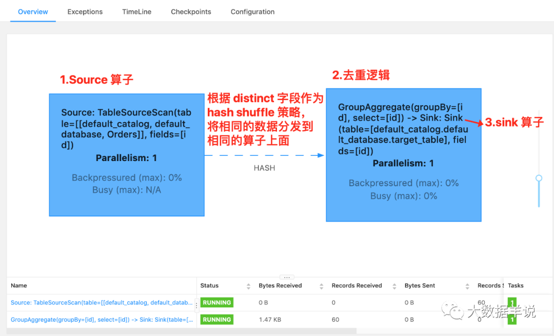Switch to the TimeLine tab
The height and width of the screenshot is (336, 554).
click(136, 11)
